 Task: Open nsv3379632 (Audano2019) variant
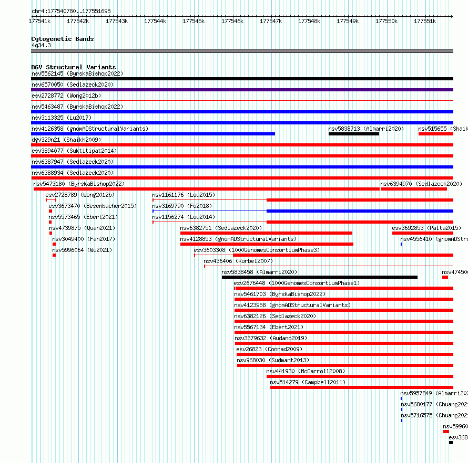(x=271, y=338)
